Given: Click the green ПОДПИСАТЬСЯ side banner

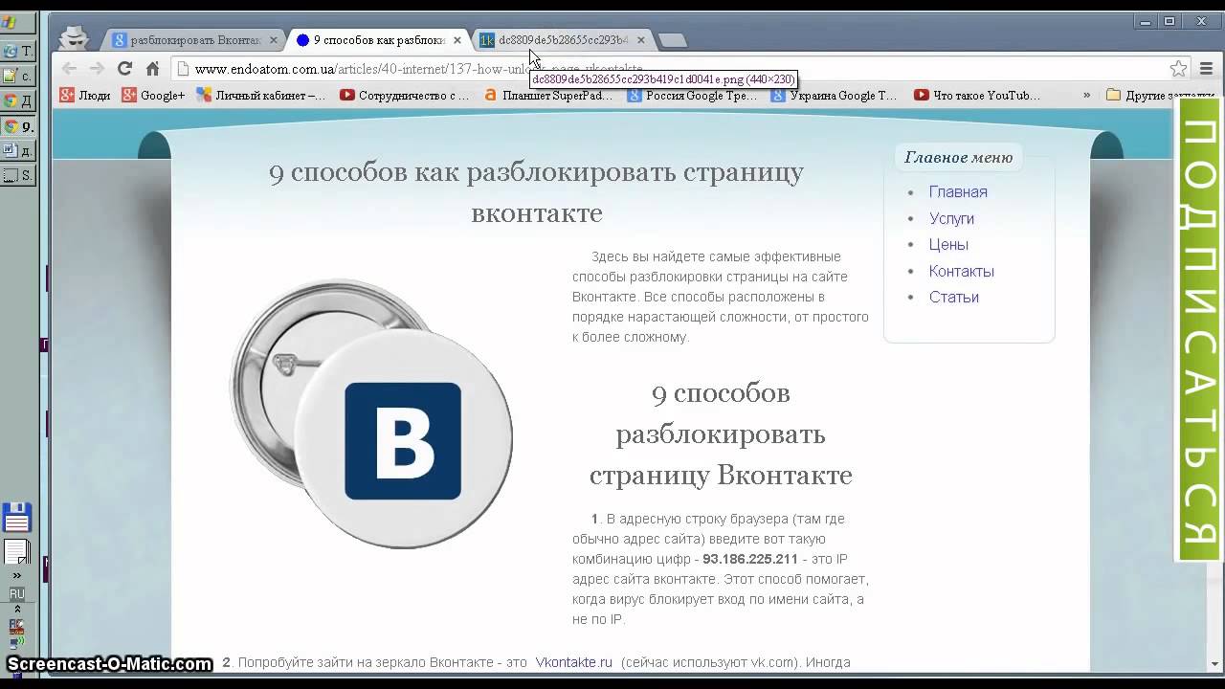Looking at the screenshot, I should [1198, 328].
